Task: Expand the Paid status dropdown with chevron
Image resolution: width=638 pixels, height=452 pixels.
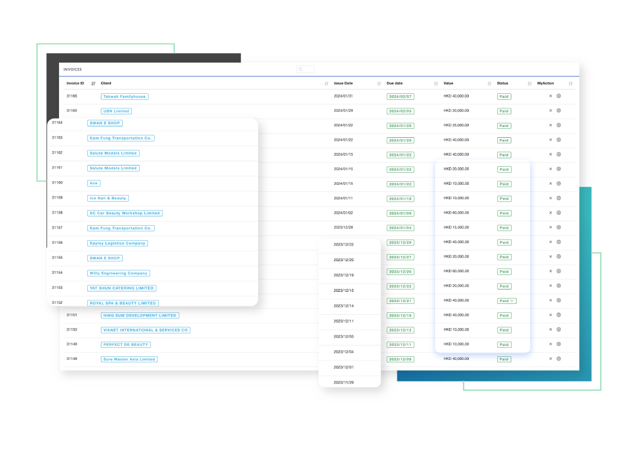Action: pyautogui.click(x=512, y=300)
